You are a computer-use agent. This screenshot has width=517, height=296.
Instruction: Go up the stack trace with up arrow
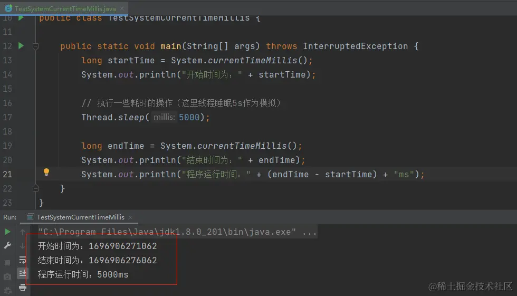point(22,232)
